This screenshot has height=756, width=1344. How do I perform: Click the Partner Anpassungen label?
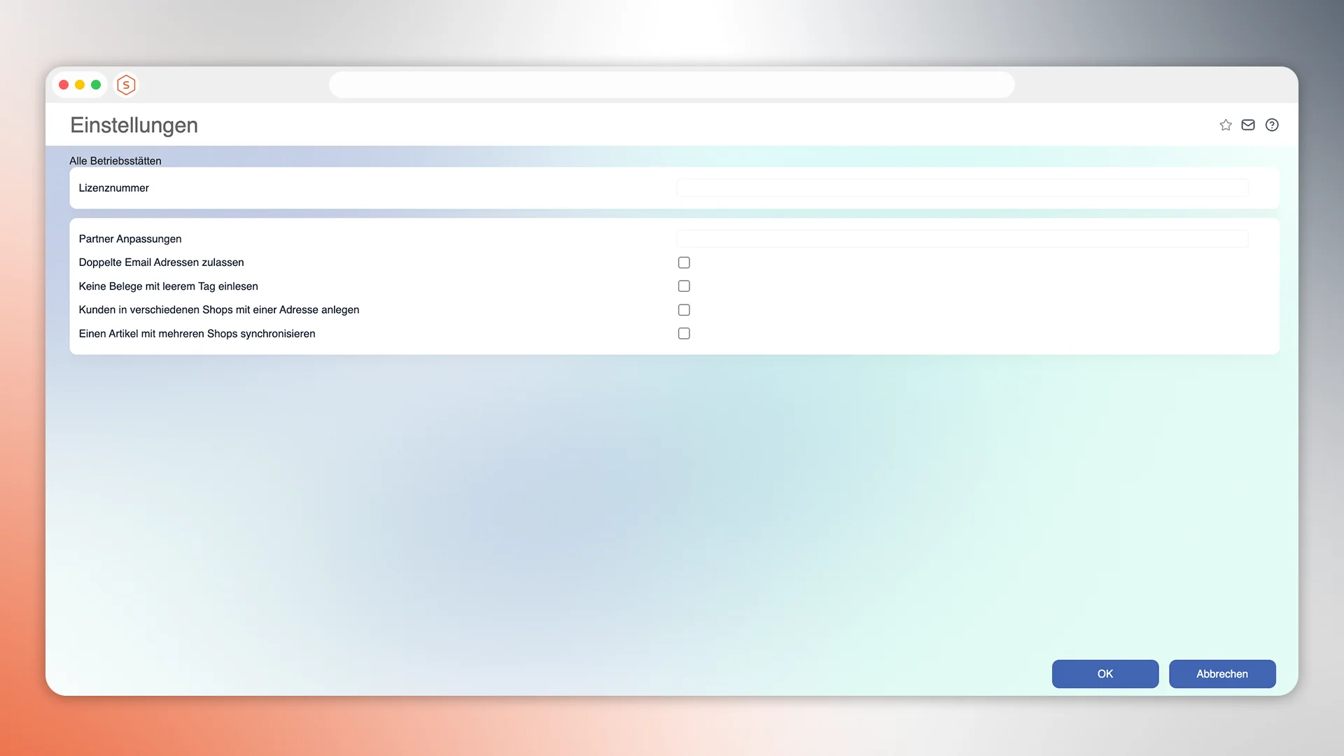click(x=129, y=239)
